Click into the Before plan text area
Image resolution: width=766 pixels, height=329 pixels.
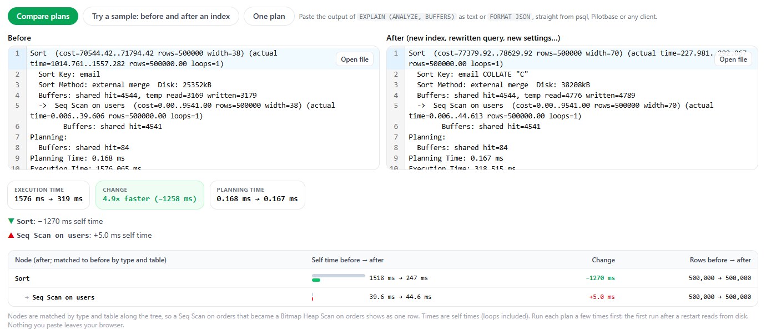tap(193, 108)
